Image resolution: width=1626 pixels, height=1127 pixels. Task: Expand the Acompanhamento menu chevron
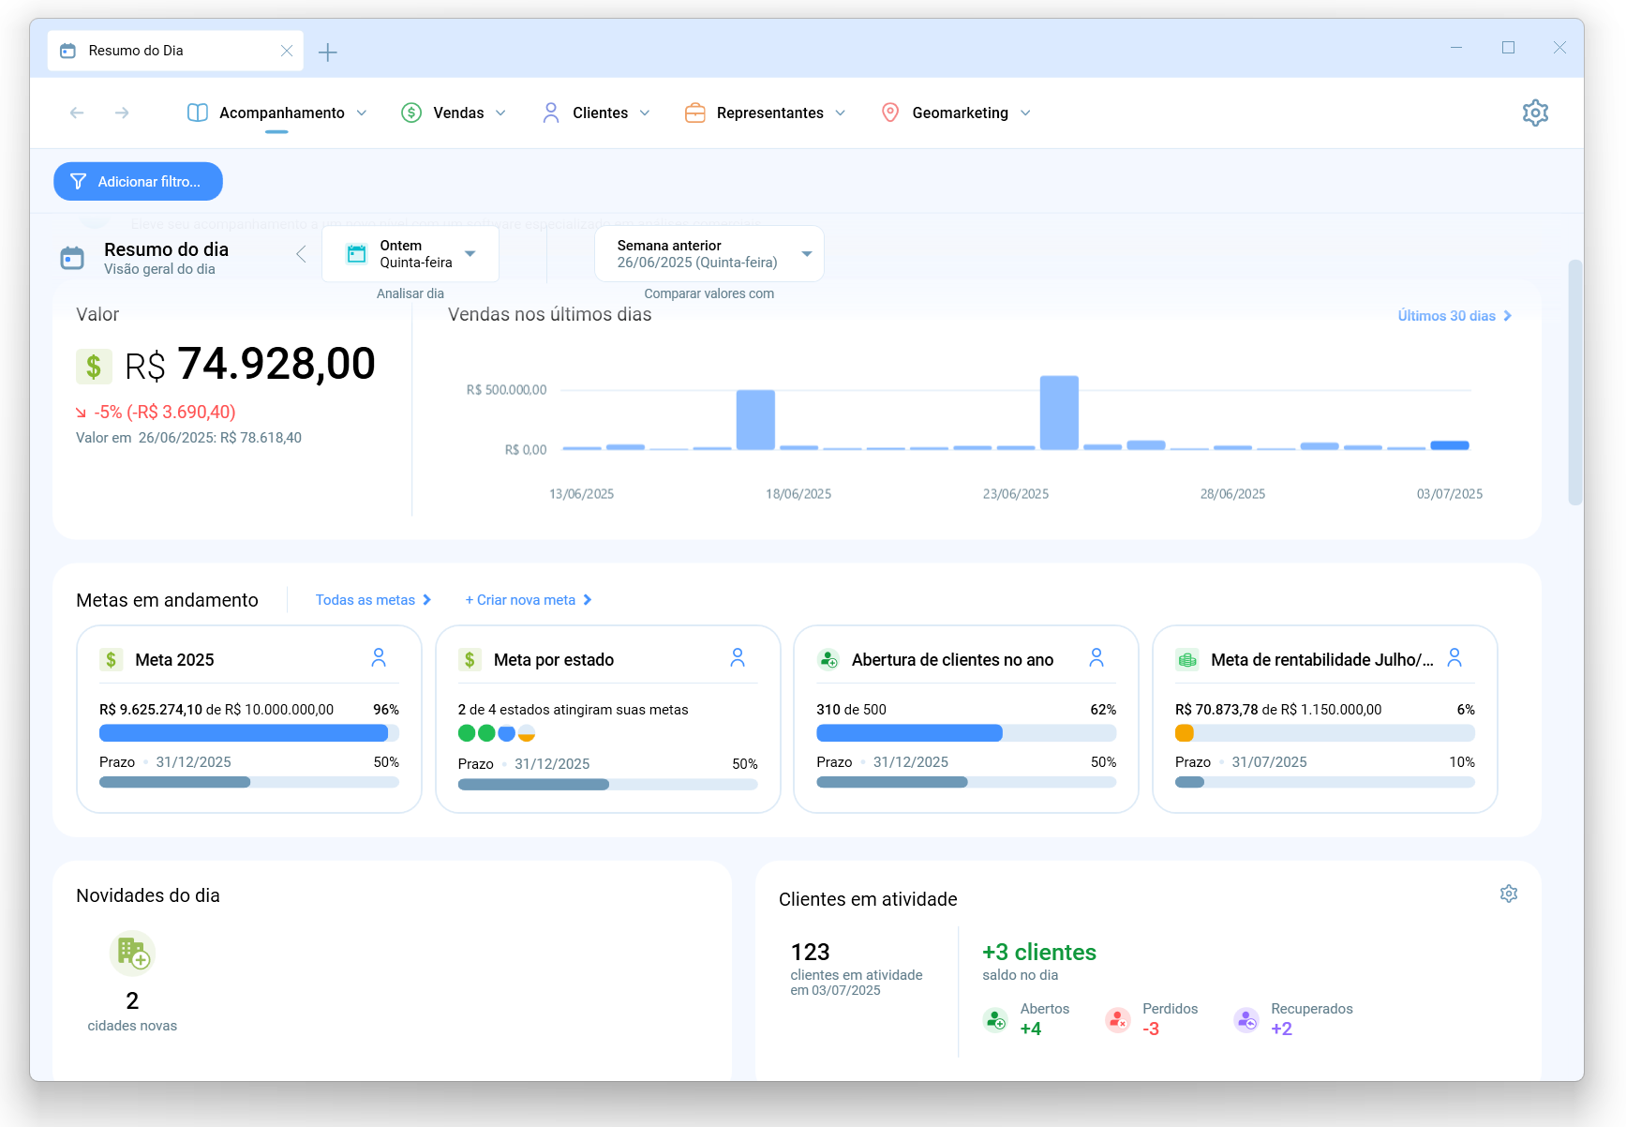[362, 113]
